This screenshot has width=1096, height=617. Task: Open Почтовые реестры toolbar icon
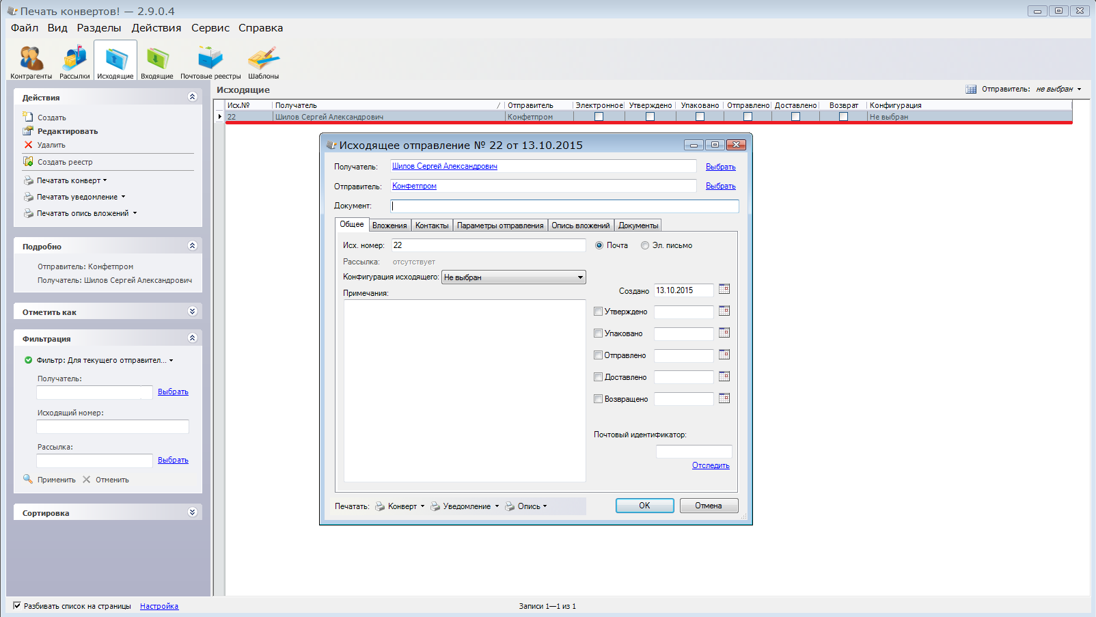pos(210,59)
